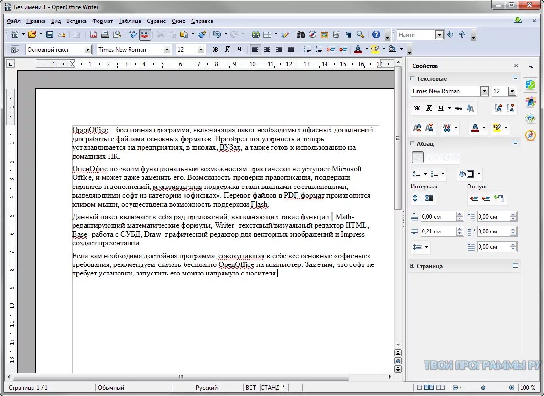Viewport: 544px width, 396px height.
Task: Open Find & Replace binoculars icon
Action: [x=301, y=34]
